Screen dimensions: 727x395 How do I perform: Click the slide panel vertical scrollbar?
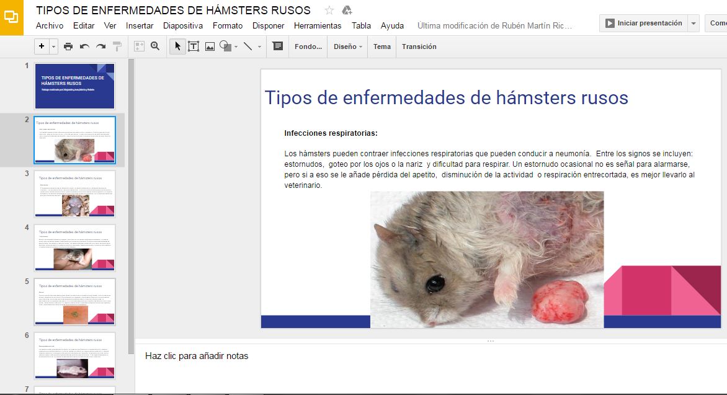[132, 206]
